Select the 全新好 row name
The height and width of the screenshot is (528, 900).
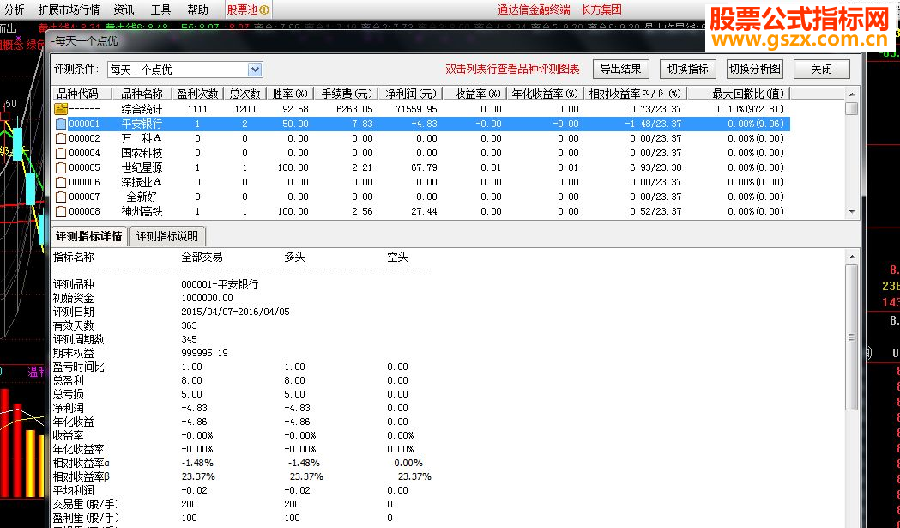tap(142, 197)
